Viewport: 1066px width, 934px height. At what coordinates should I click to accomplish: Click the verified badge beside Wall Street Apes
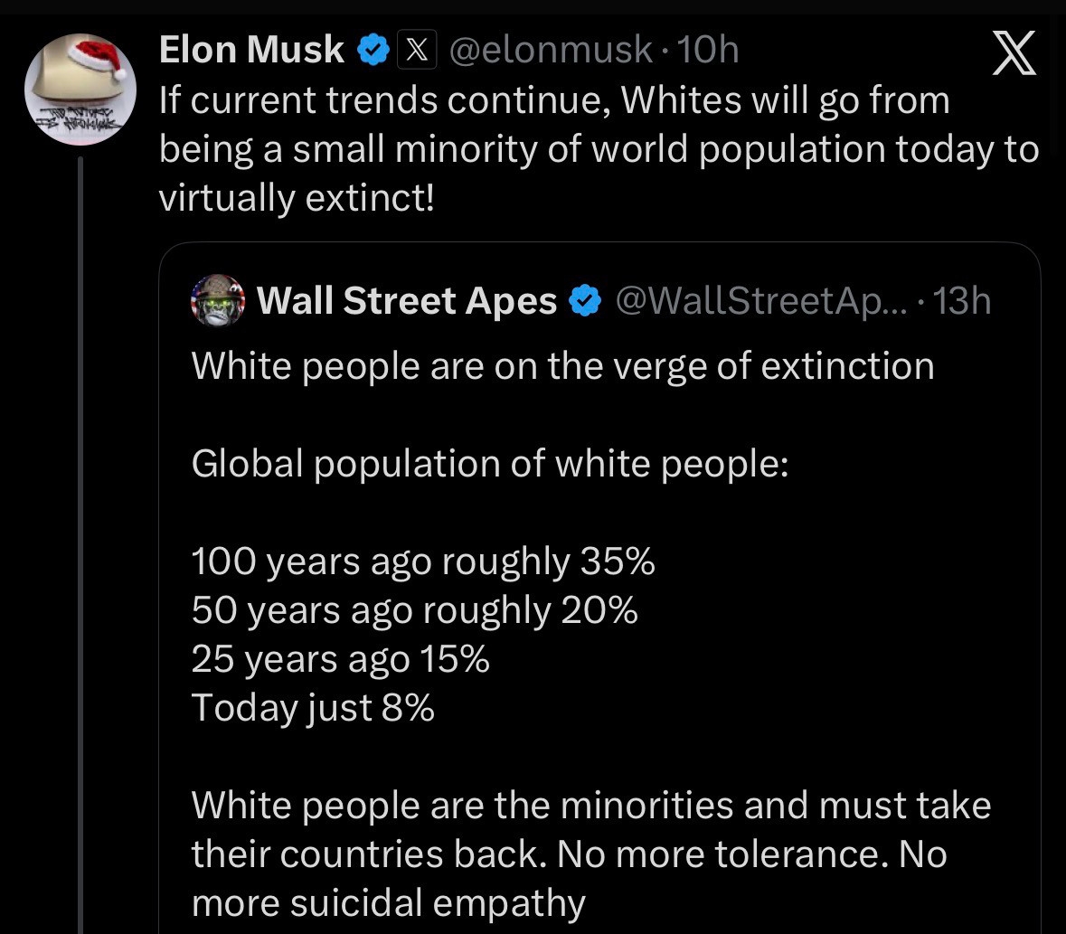[x=586, y=301]
